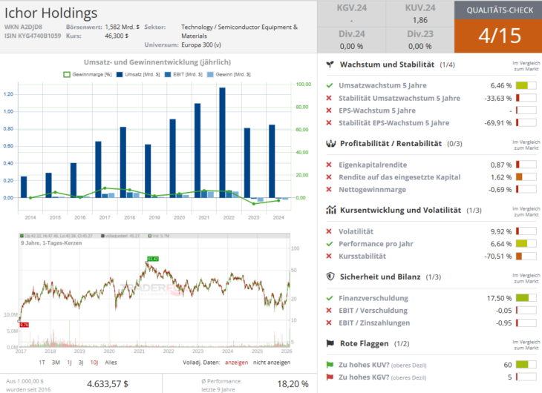The height and width of the screenshot is (393, 542).
Task: Click the Profitabilität / Rentabilität section icon
Action: coord(330,143)
